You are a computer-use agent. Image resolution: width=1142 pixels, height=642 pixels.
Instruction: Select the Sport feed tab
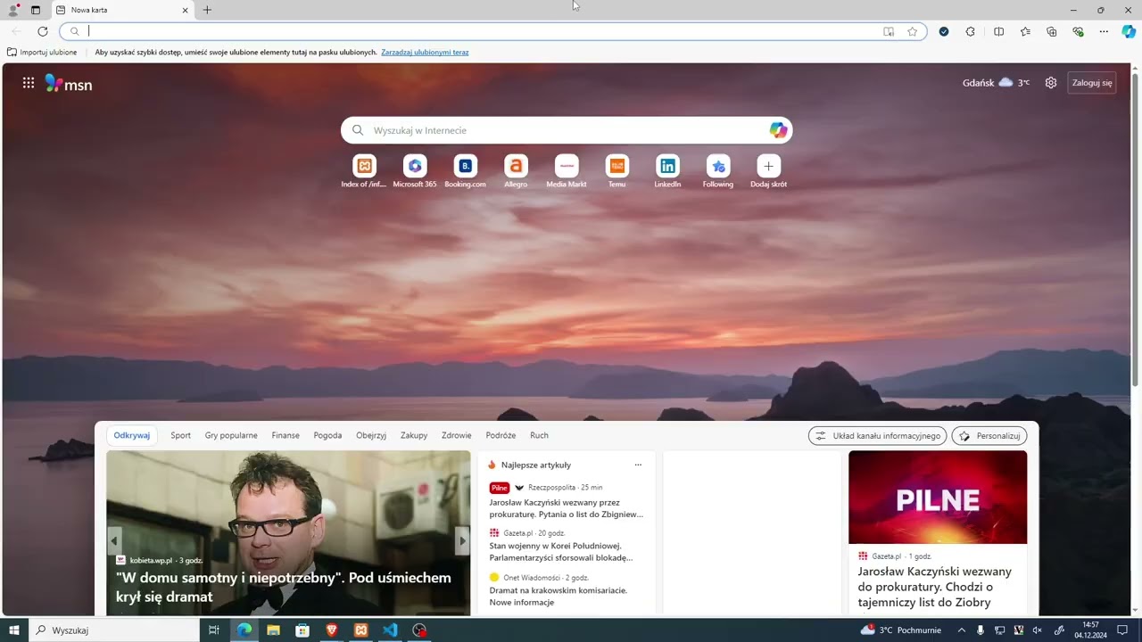[x=181, y=435]
